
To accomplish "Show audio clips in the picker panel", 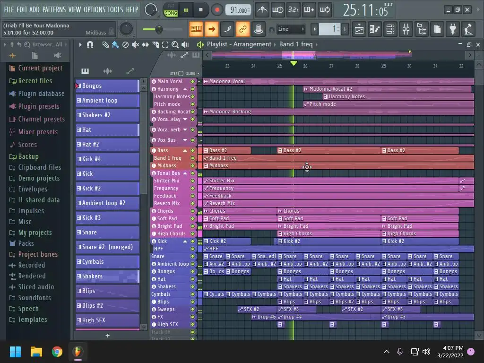I will pyautogui.click(x=107, y=71).
